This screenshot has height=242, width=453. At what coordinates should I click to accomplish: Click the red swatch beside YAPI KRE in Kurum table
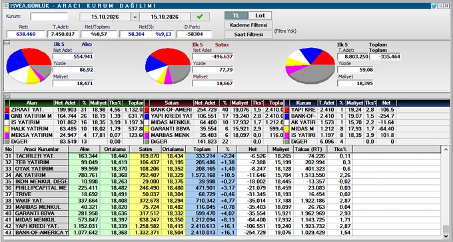[x=287, y=110]
